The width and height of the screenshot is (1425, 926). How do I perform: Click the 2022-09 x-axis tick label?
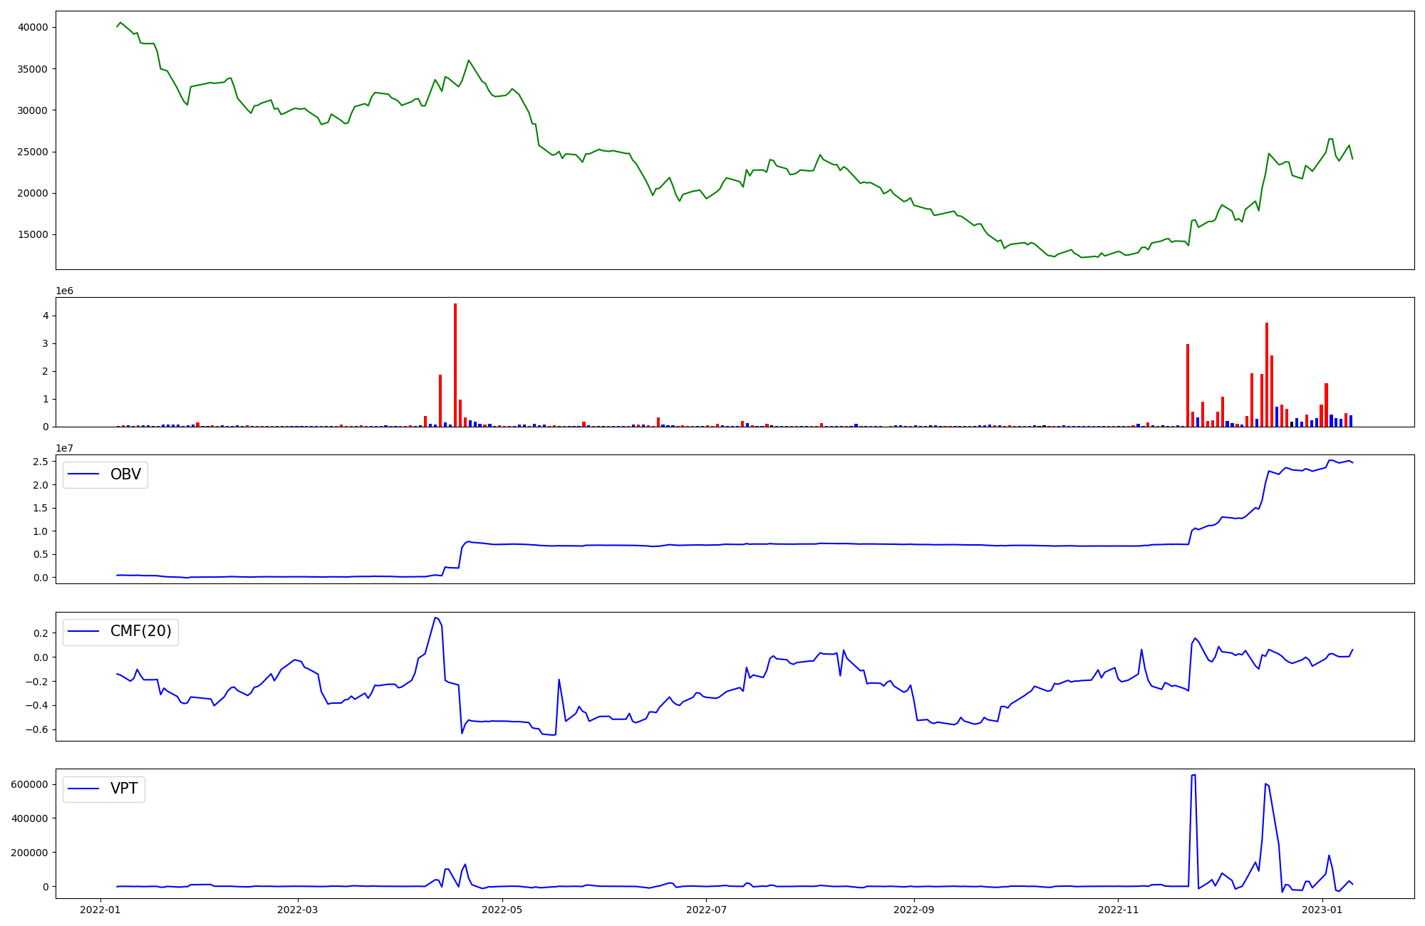pos(913,910)
